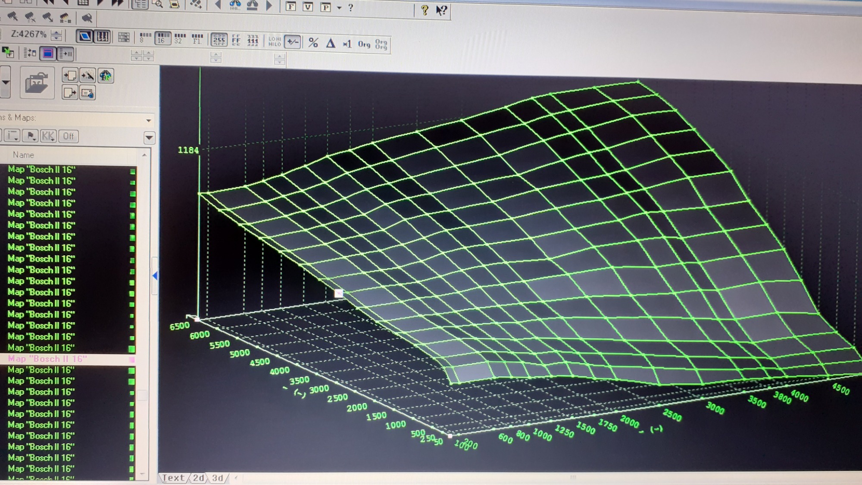Select the pink highlighted Map "Bosch II 16" entry
This screenshot has width=862, height=485.
click(47, 359)
